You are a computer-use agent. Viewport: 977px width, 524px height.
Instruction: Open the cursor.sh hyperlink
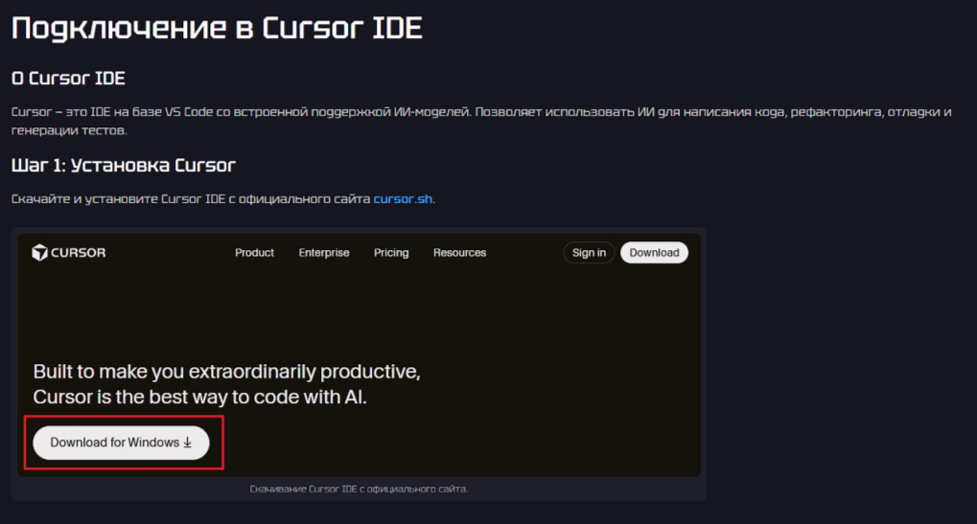[403, 199]
